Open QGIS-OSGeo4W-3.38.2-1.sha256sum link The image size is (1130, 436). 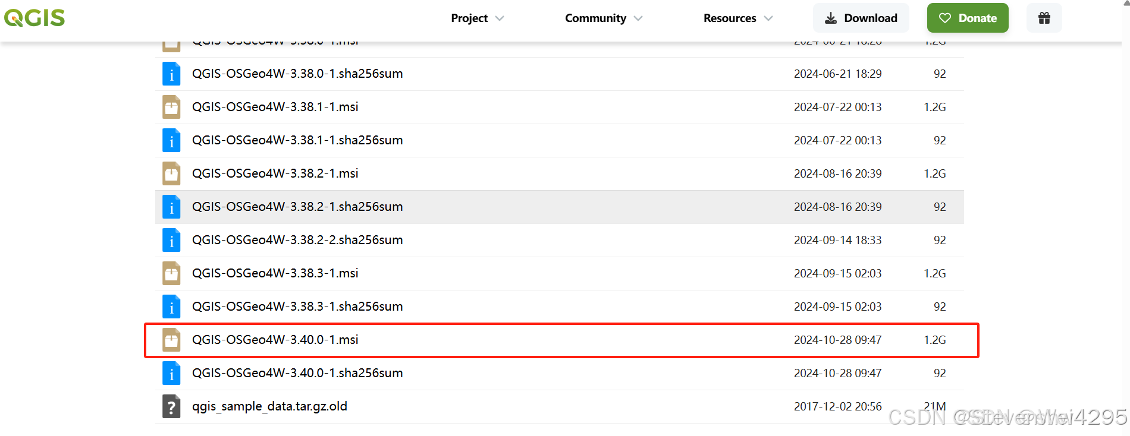coord(297,207)
